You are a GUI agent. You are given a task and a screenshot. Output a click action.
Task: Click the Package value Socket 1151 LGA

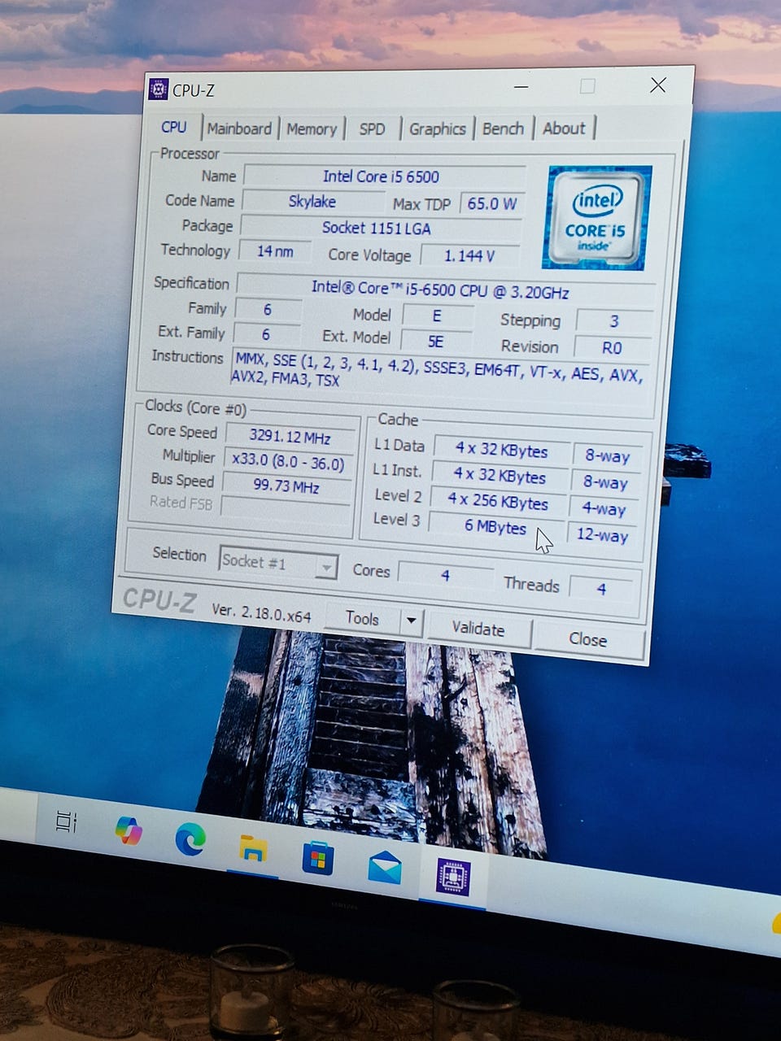379,228
